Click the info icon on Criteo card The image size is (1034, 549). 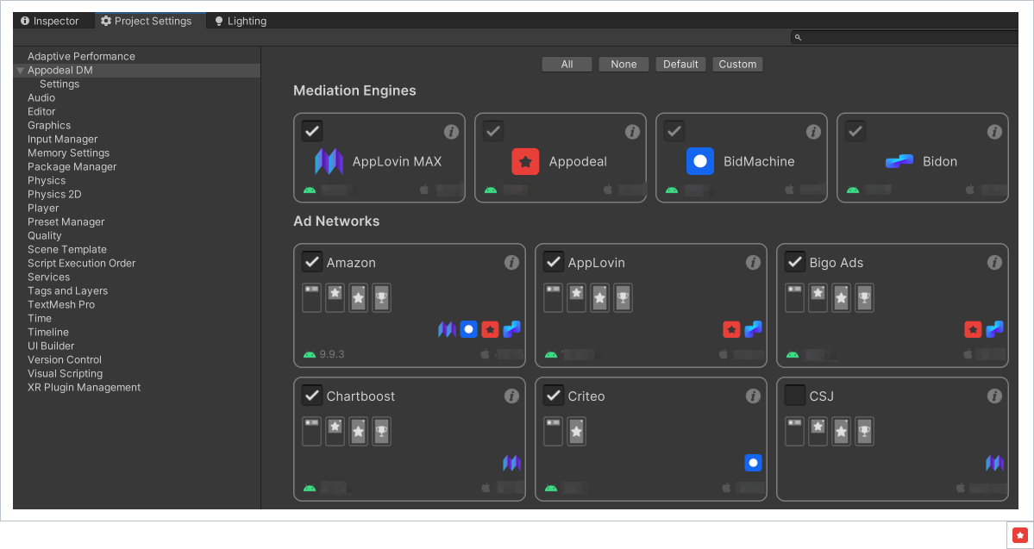coord(753,396)
